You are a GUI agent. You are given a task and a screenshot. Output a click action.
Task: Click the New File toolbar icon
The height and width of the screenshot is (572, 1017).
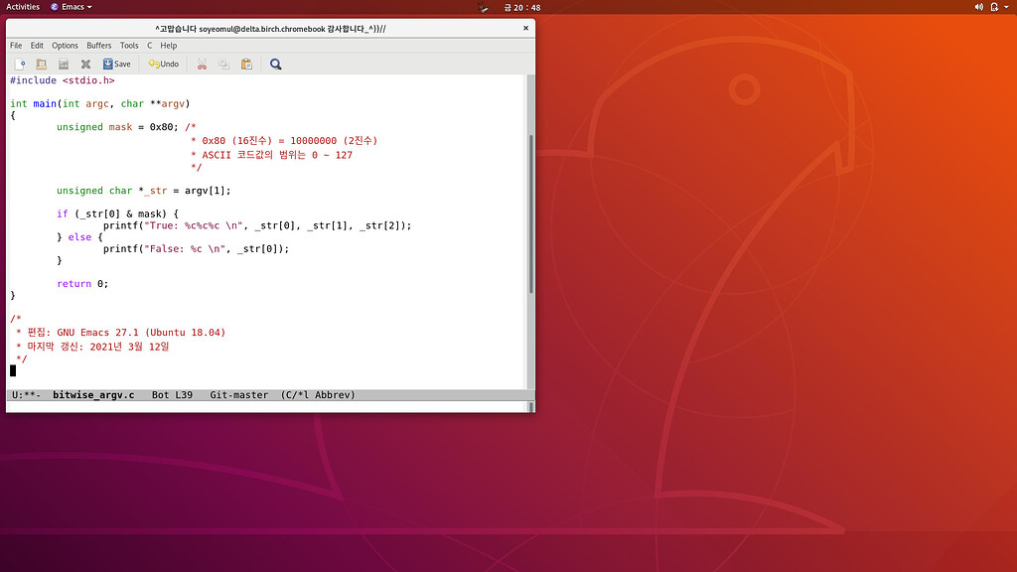tap(20, 64)
